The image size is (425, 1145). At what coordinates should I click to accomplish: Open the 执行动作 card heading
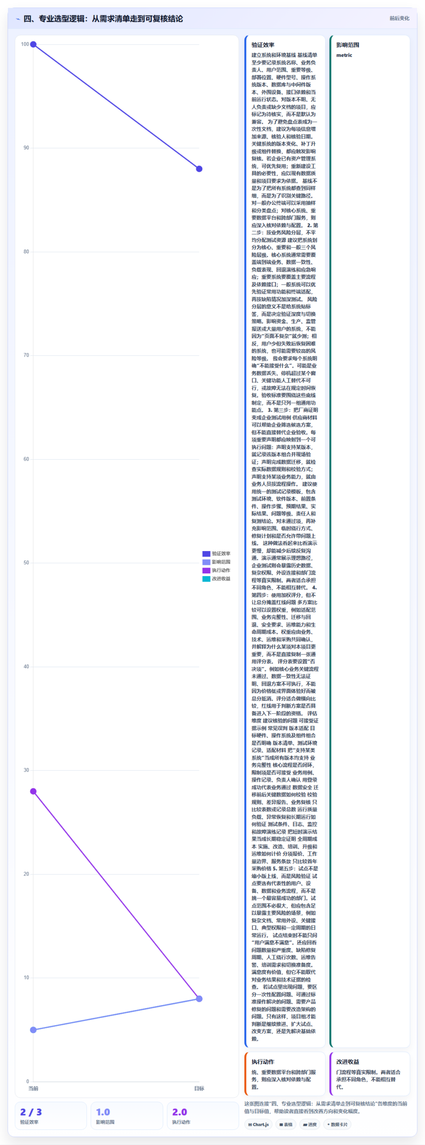point(263,1062)
